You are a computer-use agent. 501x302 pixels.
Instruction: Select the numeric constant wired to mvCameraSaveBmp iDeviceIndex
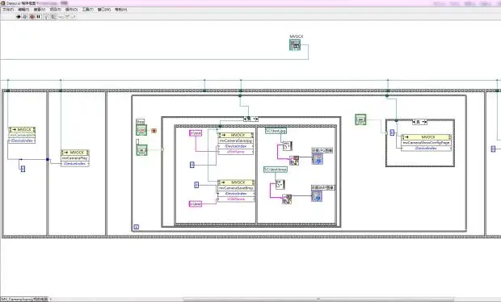[x=196, y=185]
